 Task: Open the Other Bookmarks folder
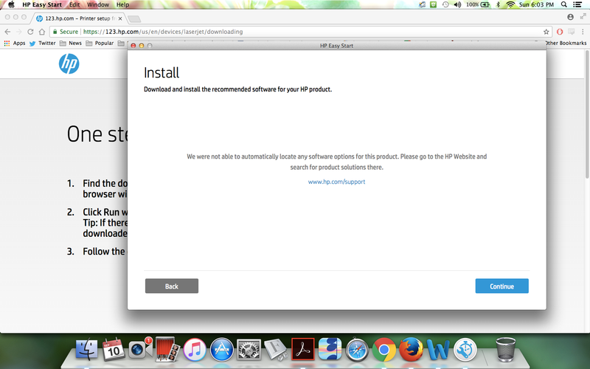(565, 43)
